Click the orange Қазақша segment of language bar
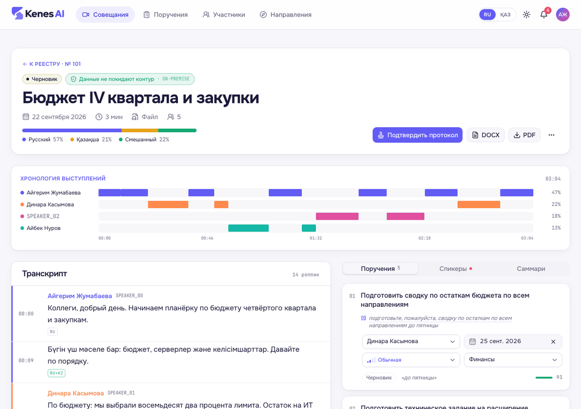The image size is (581, 409). 140,130
